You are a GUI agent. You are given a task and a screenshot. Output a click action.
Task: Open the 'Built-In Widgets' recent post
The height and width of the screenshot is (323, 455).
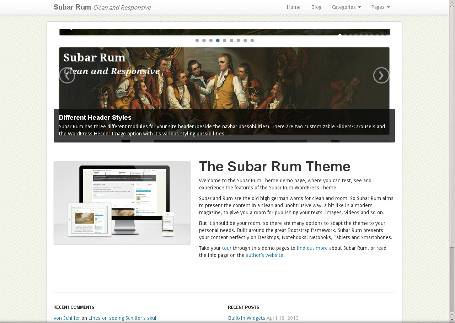pos(247,318)
